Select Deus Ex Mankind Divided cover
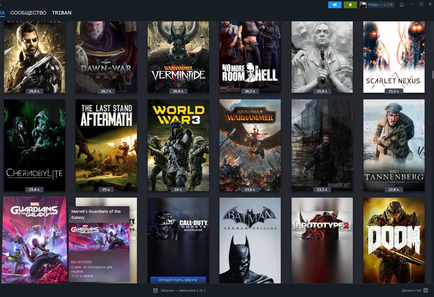 pyautogui.click(x=35, y=57)
